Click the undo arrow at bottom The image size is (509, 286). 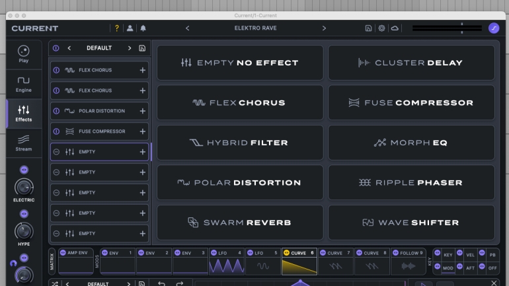point(161,284)
